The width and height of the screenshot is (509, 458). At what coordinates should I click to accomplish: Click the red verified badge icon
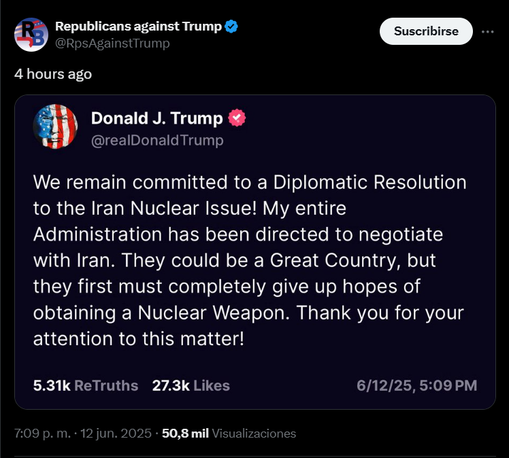(x=237, y=118)
